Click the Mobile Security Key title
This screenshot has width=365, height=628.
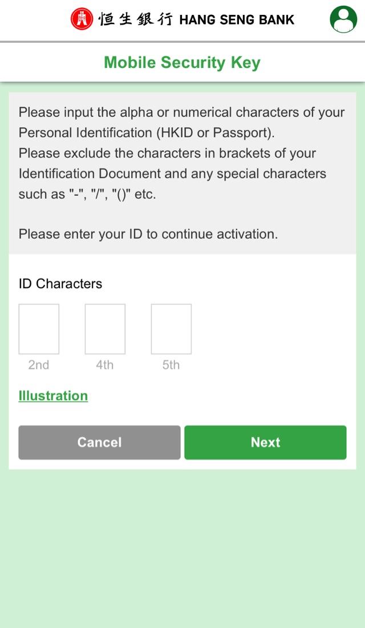click(182, 63)
